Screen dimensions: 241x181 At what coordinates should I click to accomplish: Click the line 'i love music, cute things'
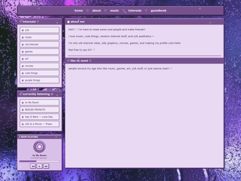pos(111,36)
